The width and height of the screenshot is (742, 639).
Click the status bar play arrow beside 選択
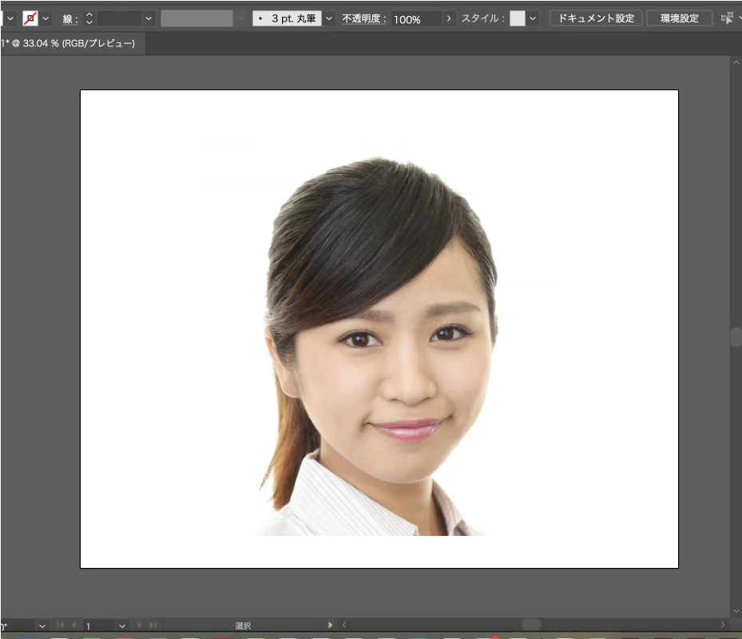click(x=331, y=625)
